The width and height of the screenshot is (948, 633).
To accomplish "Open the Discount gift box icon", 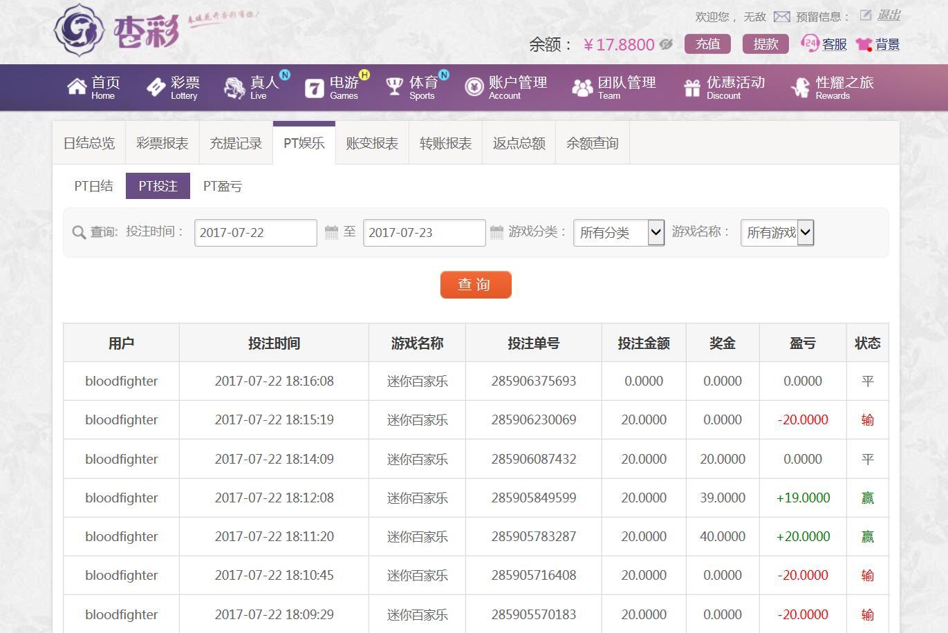I will coord(692,88).
